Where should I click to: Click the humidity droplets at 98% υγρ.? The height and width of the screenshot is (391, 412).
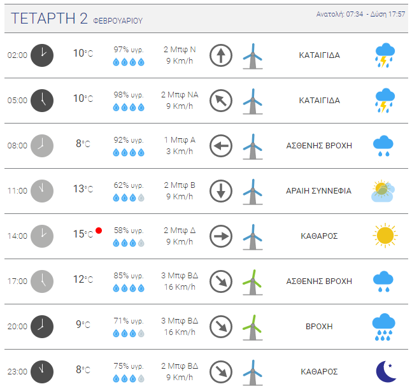click(x=129, y=107)
